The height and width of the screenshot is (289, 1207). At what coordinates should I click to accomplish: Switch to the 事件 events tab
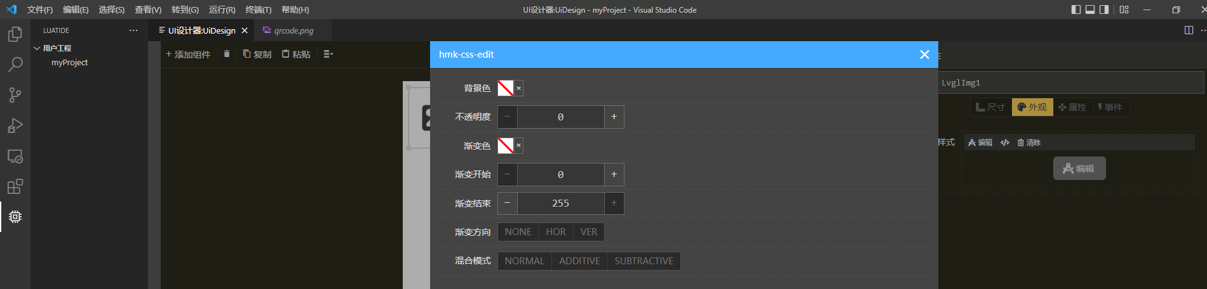click(1110, 107)
